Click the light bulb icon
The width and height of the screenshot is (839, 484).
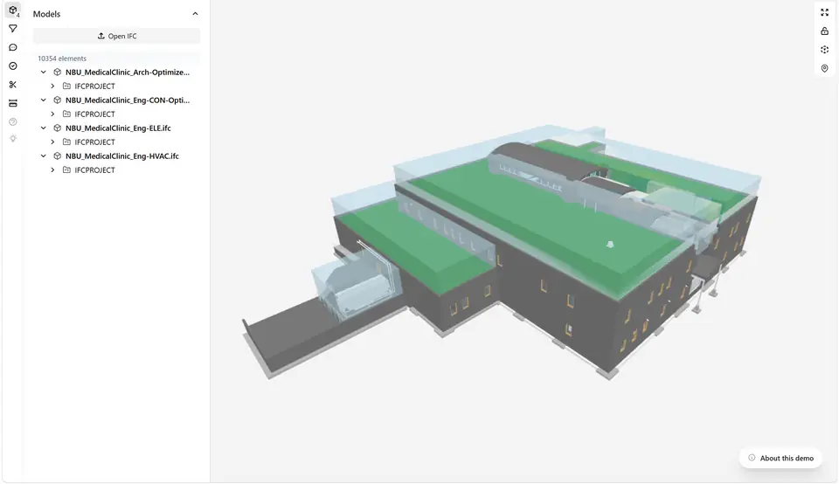click(13, 139)
